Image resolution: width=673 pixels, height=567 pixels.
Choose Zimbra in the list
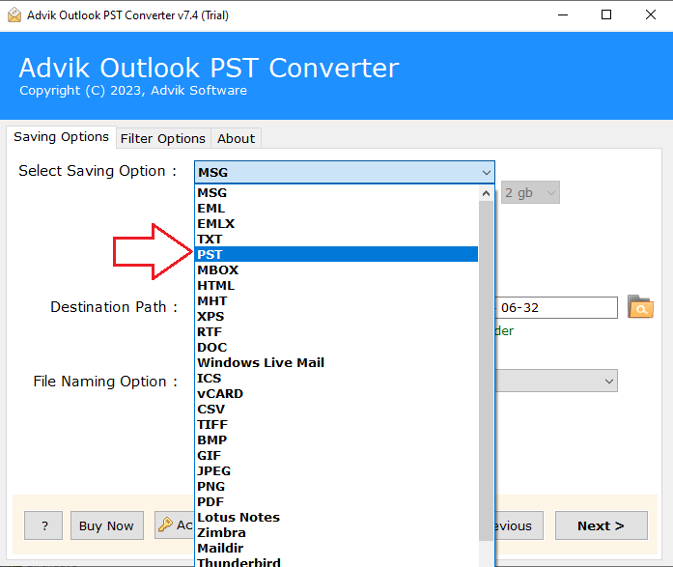click(x=336, y=532)
